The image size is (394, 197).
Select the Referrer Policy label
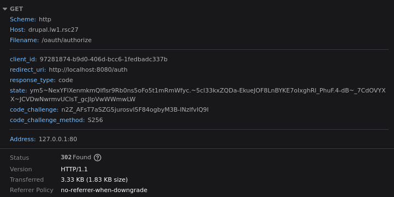pos(31,190)
